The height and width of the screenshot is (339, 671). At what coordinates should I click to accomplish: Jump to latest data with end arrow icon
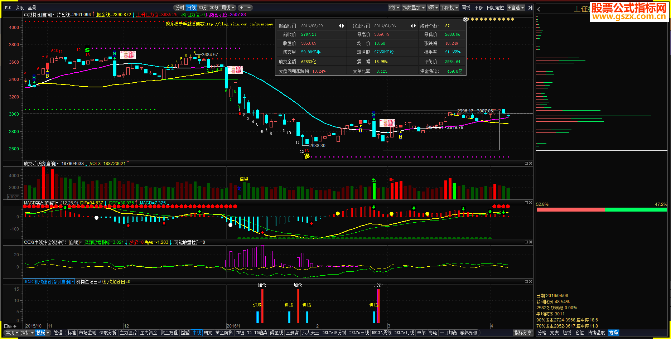pyautogui.click(x=530, y=8)
